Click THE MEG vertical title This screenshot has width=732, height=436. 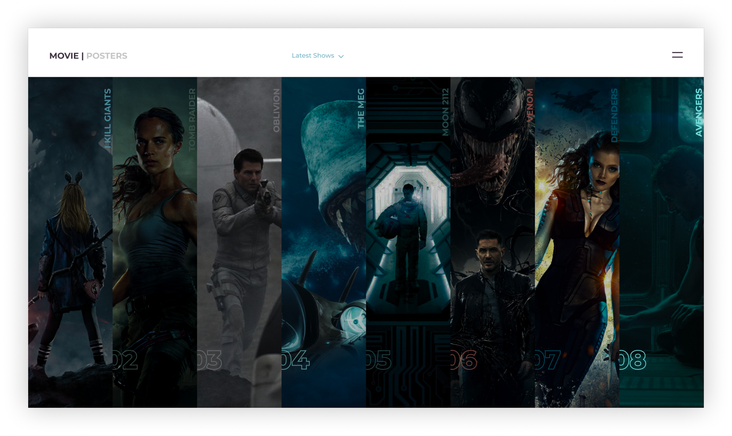tap(361, 108)
